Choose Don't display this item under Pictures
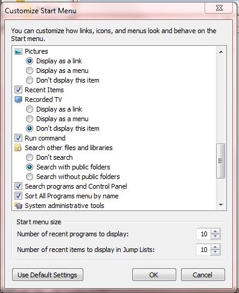239x293 pixels. (30, 80)
